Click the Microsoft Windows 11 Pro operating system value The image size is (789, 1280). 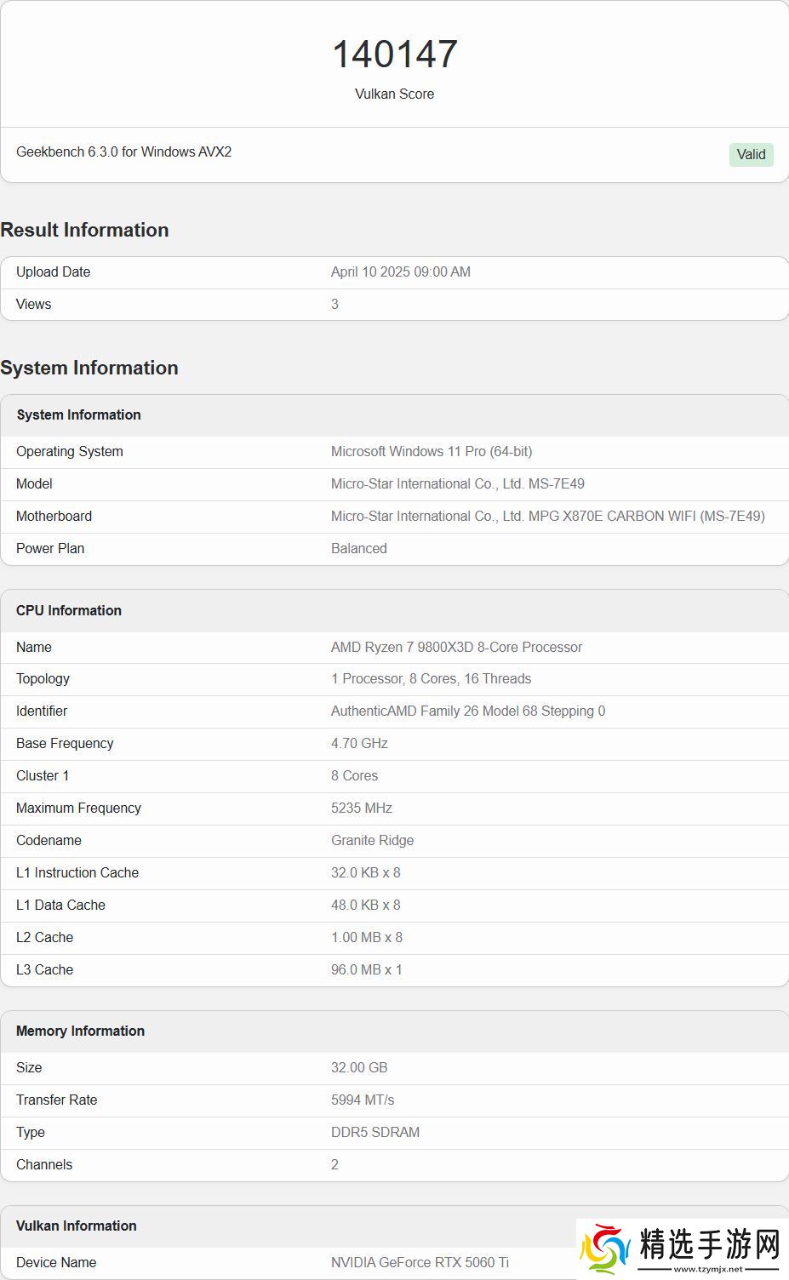(432, 451)
